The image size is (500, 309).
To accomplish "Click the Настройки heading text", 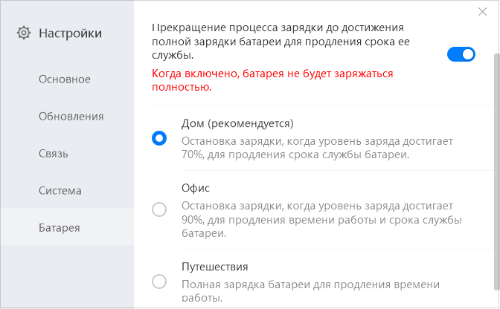I will [x=70, y=33].
